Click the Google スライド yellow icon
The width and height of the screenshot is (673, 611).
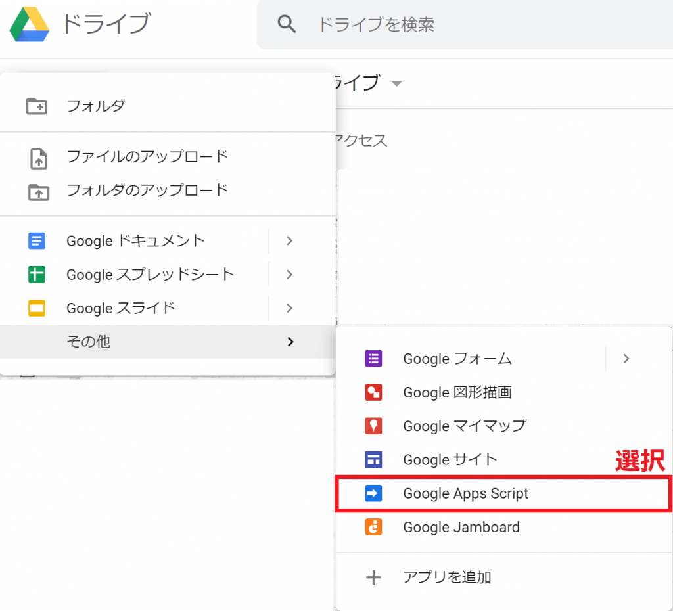coord(37,307)
